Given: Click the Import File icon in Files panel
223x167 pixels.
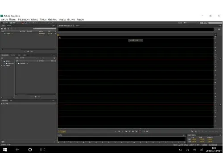Looking at the screenshot, I should pos(5,29).
